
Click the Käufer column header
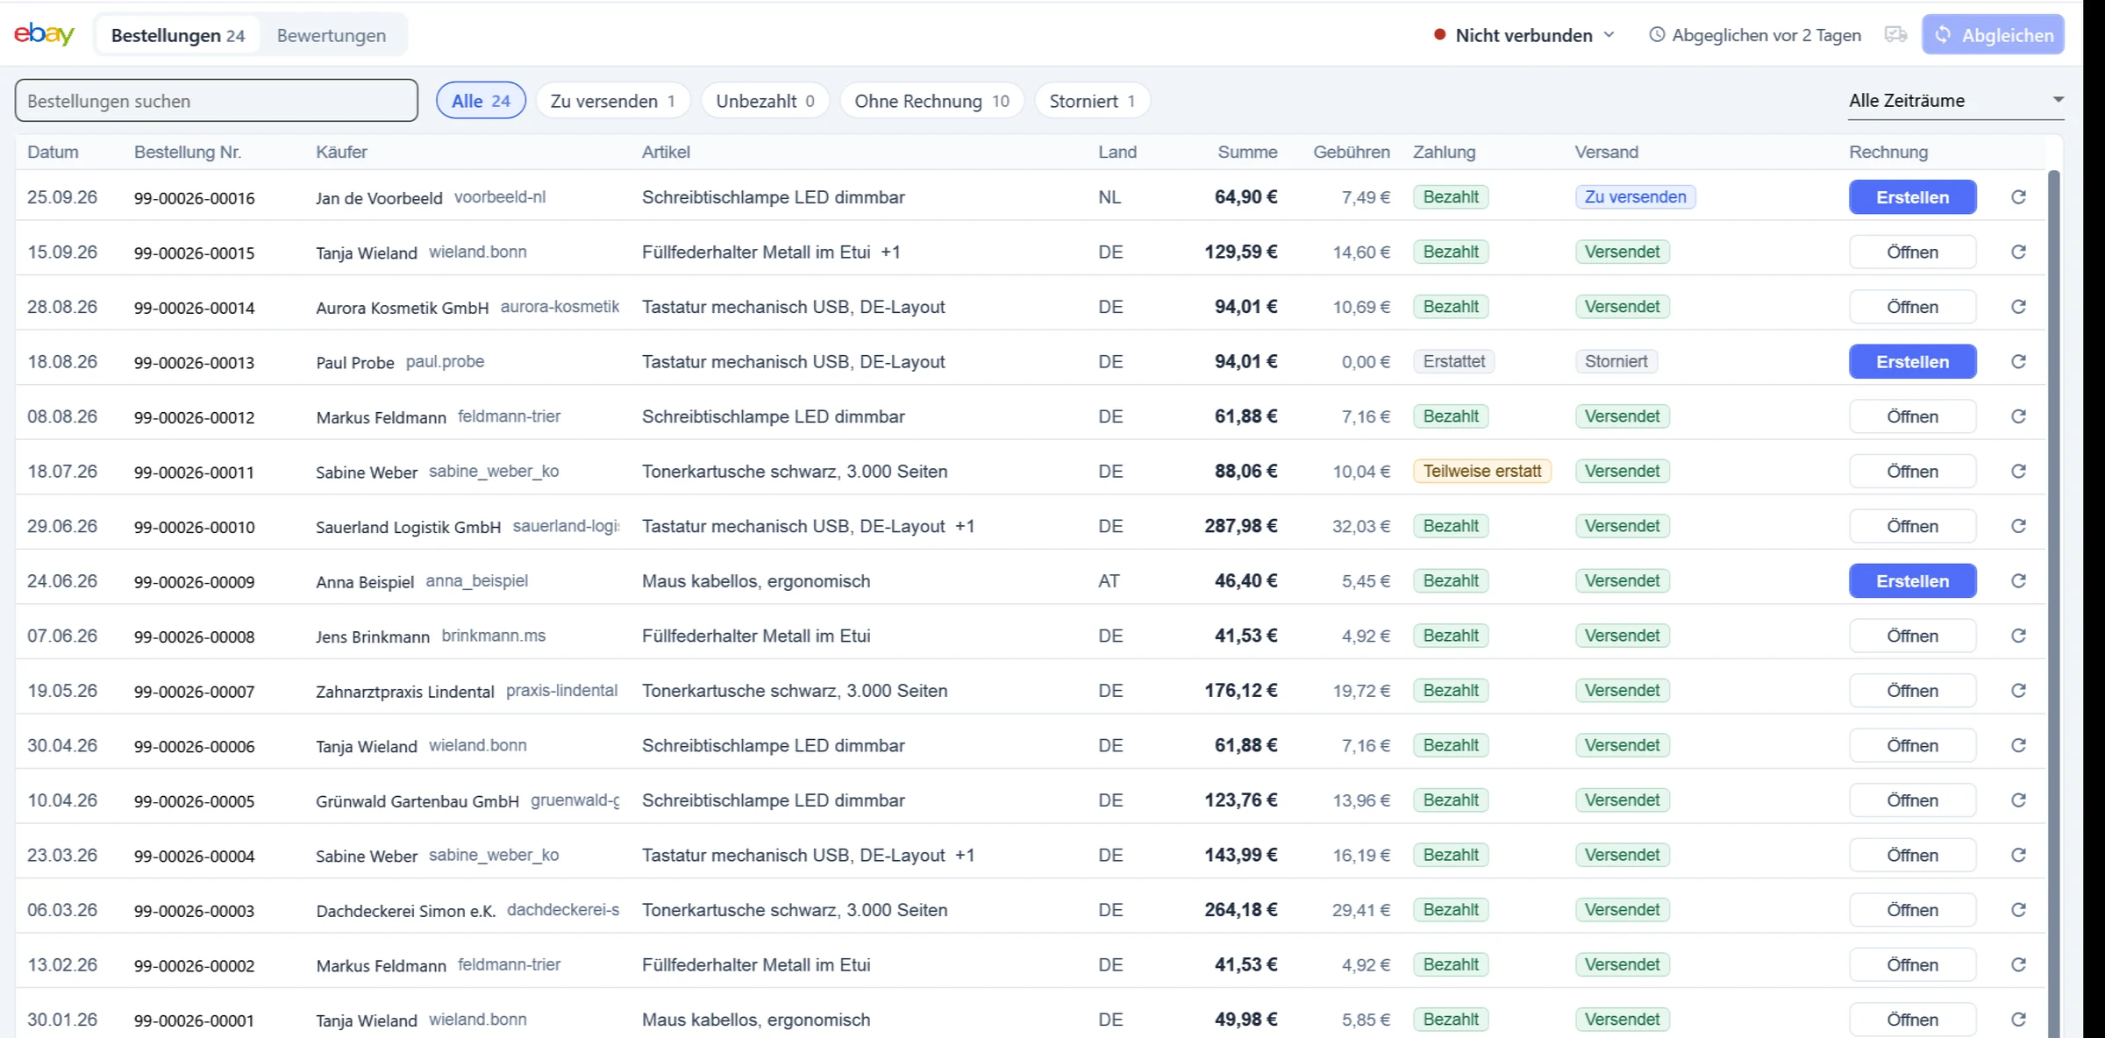pos(341,152)
